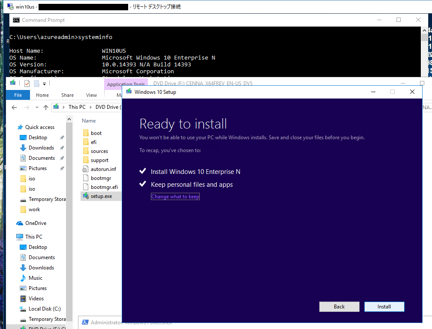432x329 pixels.
Task: Unpin Documents via its pin icon
Action: click(x=62, y=158)
